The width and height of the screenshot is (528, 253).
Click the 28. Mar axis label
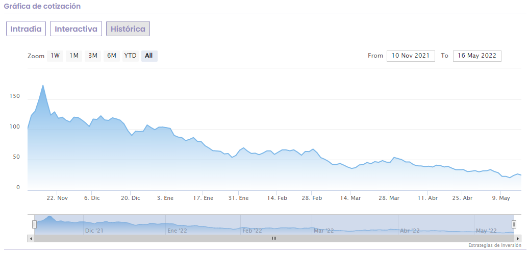tap(389, 198)
